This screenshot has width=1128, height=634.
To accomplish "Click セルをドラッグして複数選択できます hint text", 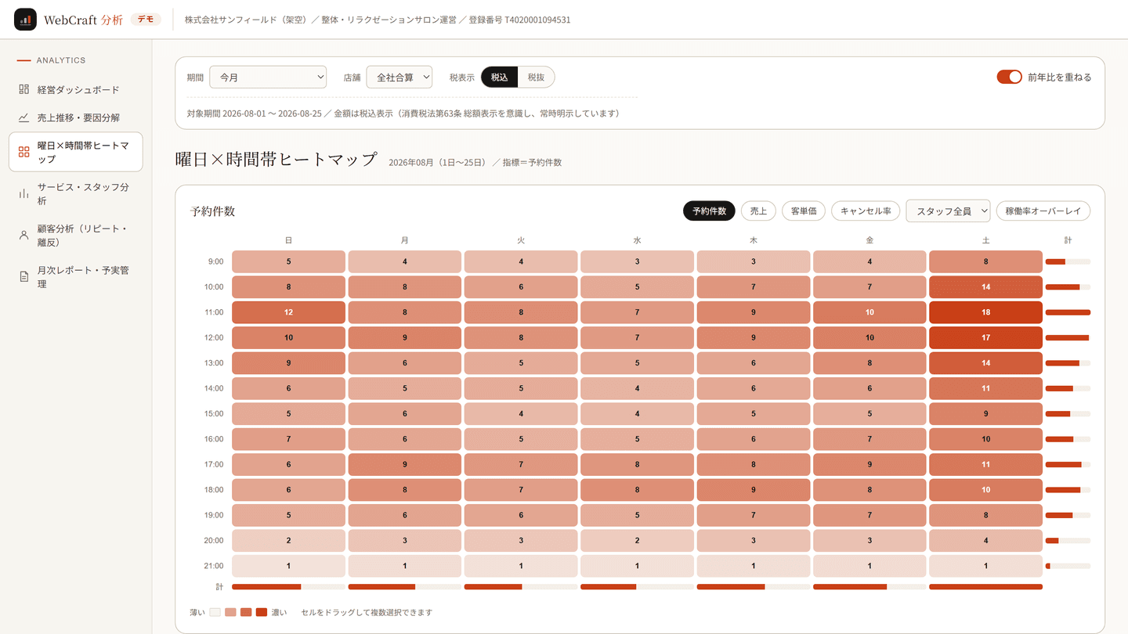I will tap(367, 612).
